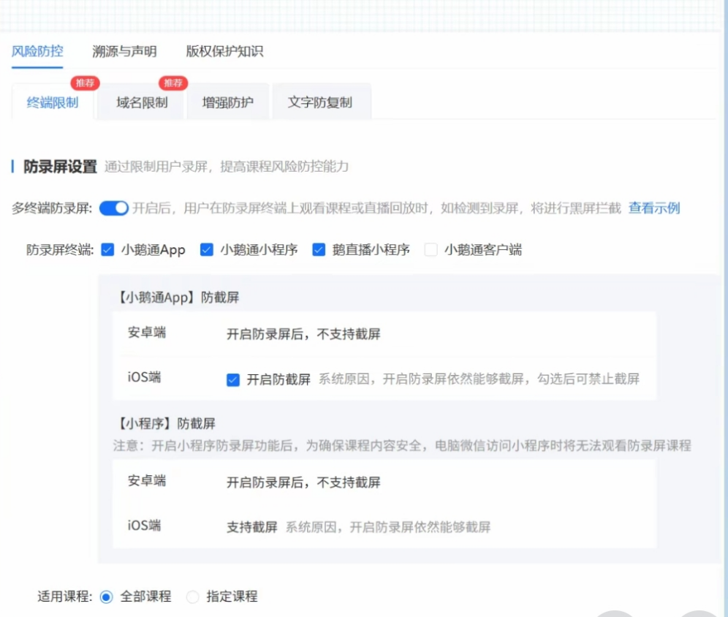Choose the 全部课程 radio option
The height and width of the screenshot is (617, 728).
[105, 596]
